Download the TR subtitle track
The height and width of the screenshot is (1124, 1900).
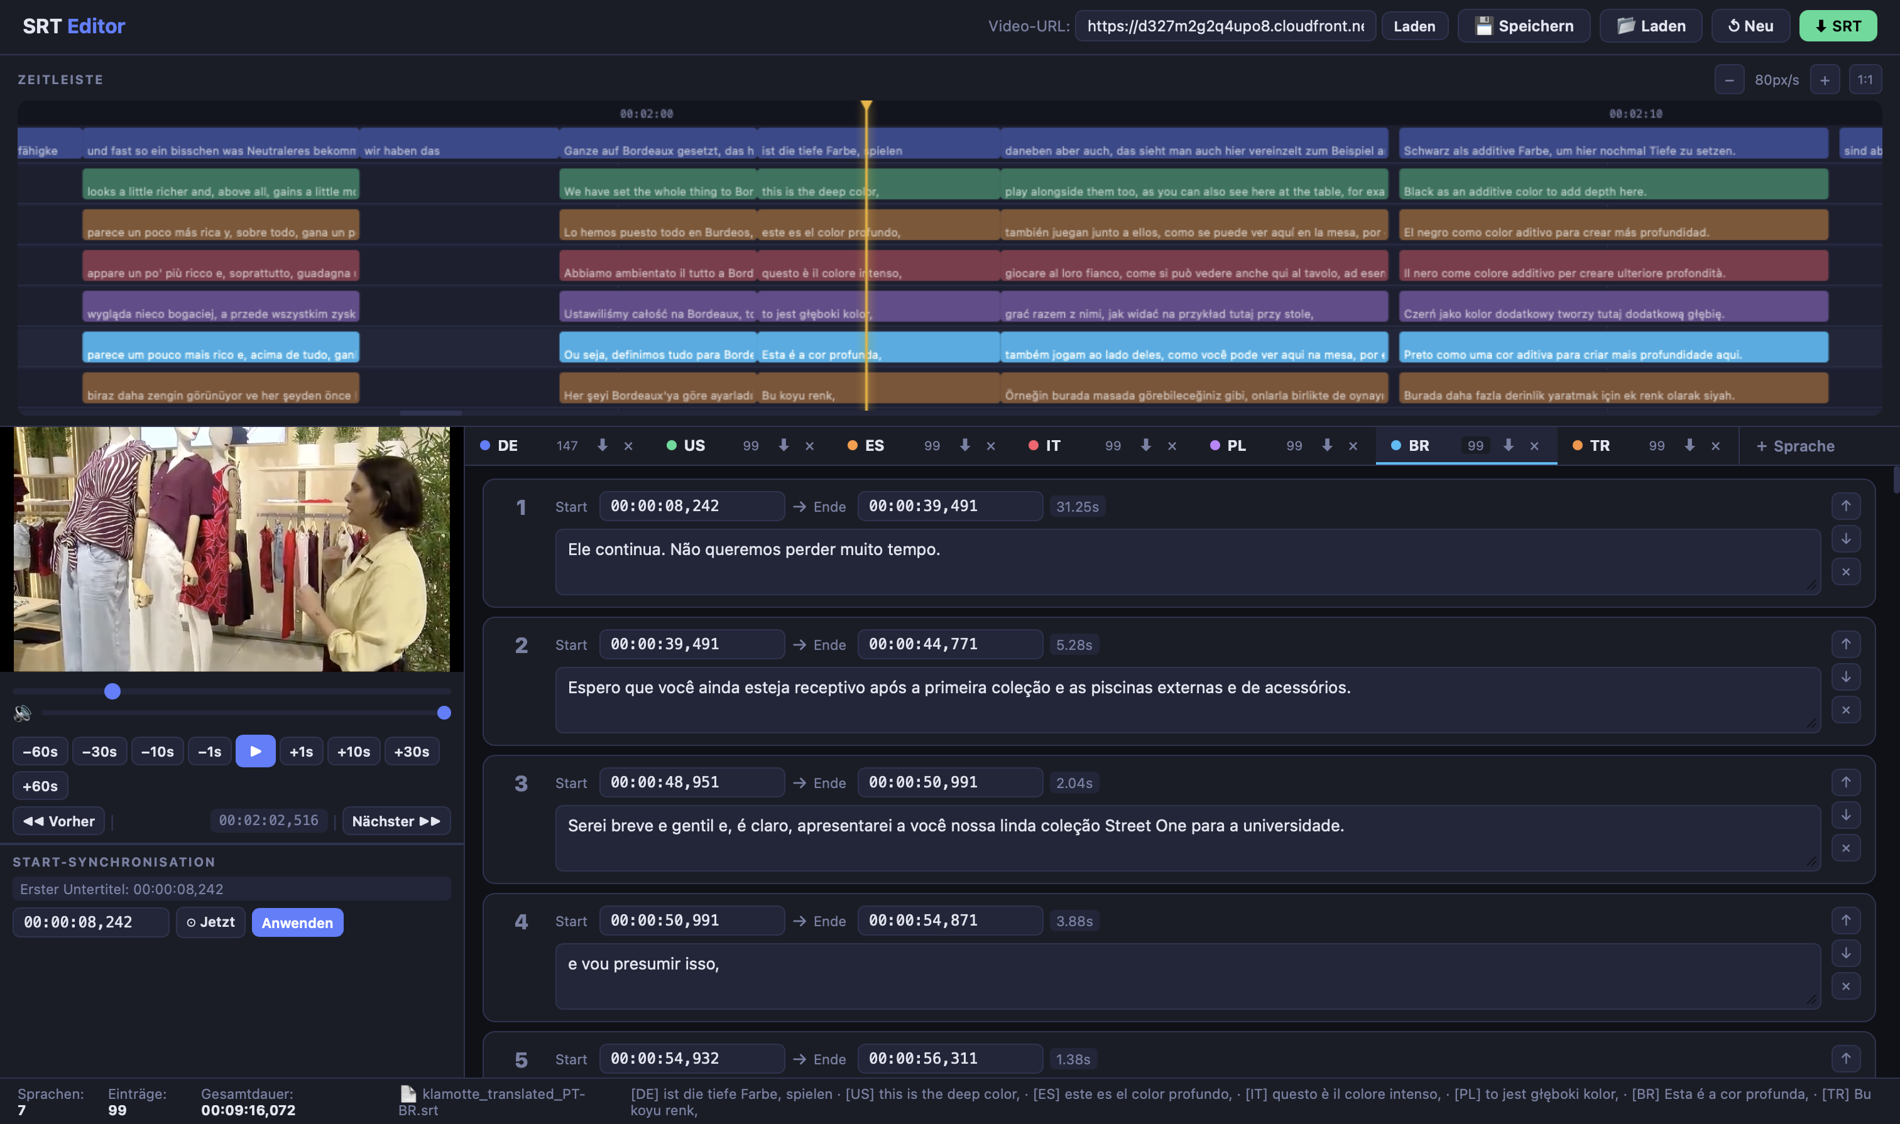click(x=1690, y=445)
